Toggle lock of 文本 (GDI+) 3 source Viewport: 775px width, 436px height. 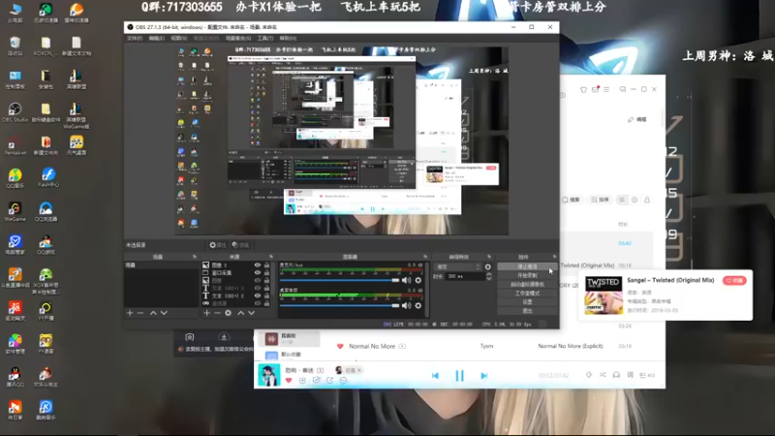[267, 288]
